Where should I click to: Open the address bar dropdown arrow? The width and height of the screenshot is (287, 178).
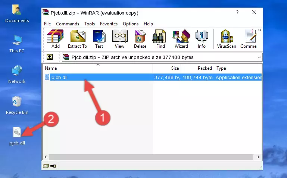(x=259, y=57)
